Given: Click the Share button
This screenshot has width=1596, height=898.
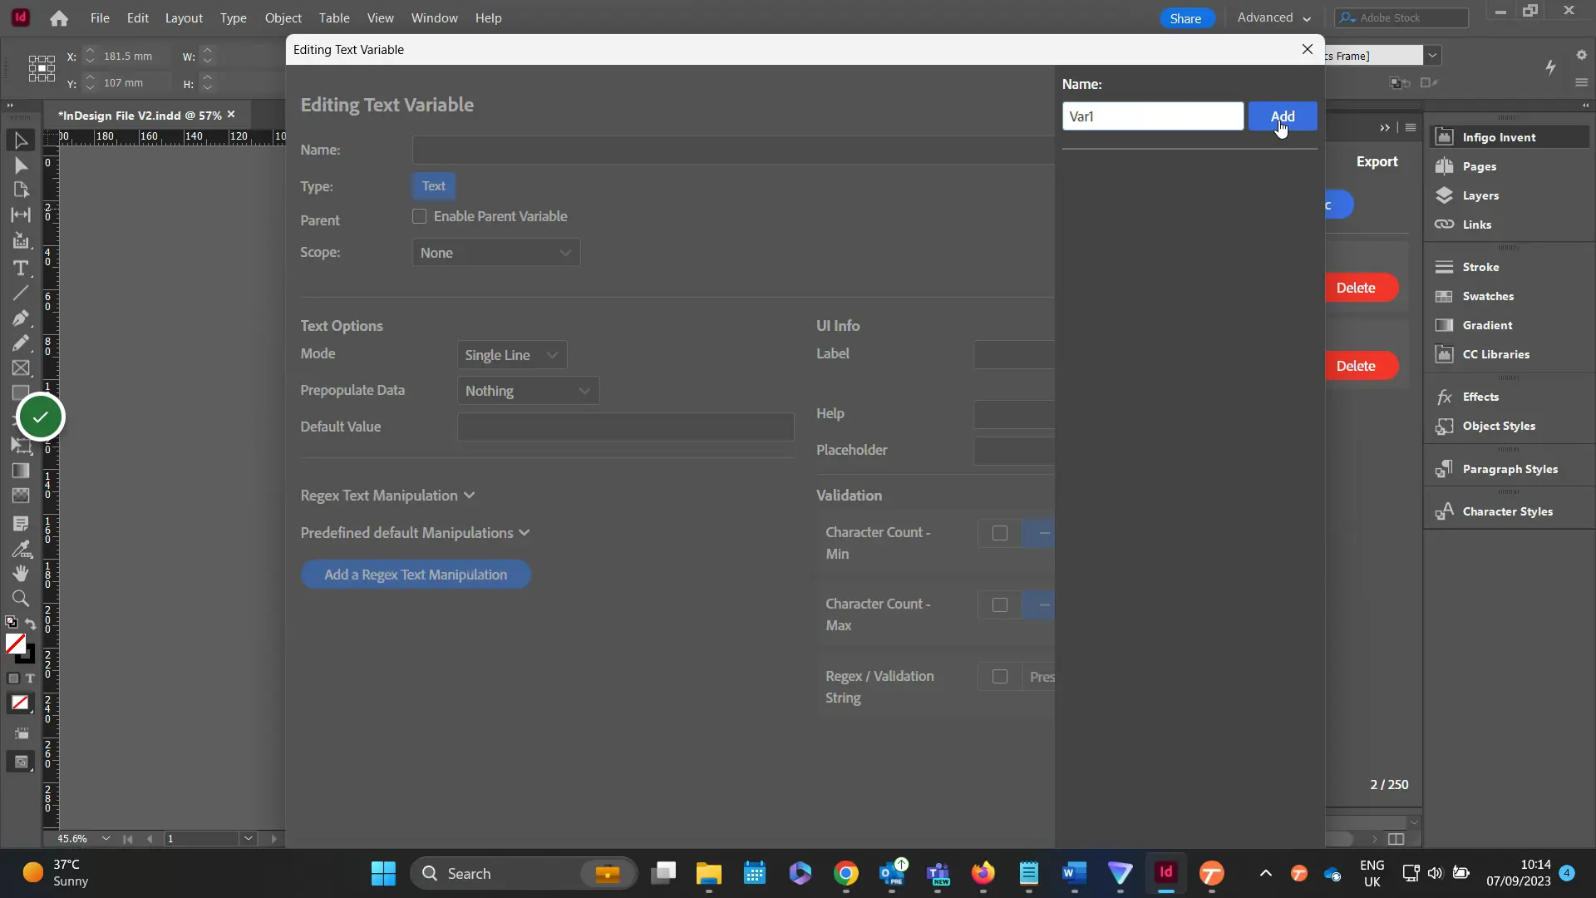Looking at the screenshot, I should [1186, 18].
